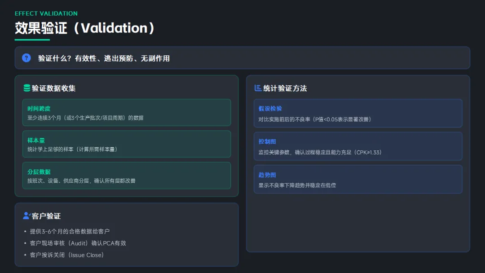
Task: Click the 统计验证方法 section heading text
Action: click(285, 88)
